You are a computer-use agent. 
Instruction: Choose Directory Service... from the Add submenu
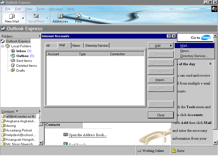pyautogui.click(x=194, y=56)
